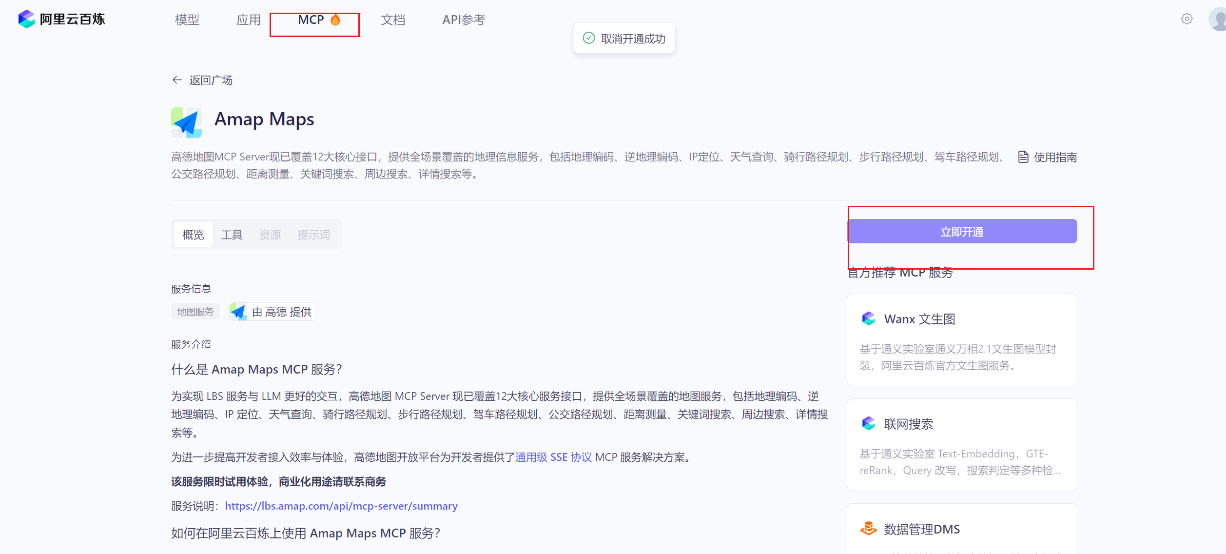1226x554 pixels.
Task: Click the 官方推荐 MCP 服务 heading
Action: pos(900,272)
